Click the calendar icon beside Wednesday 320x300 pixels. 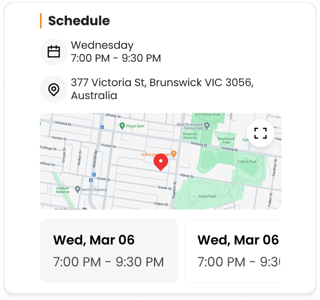[54, 52]
